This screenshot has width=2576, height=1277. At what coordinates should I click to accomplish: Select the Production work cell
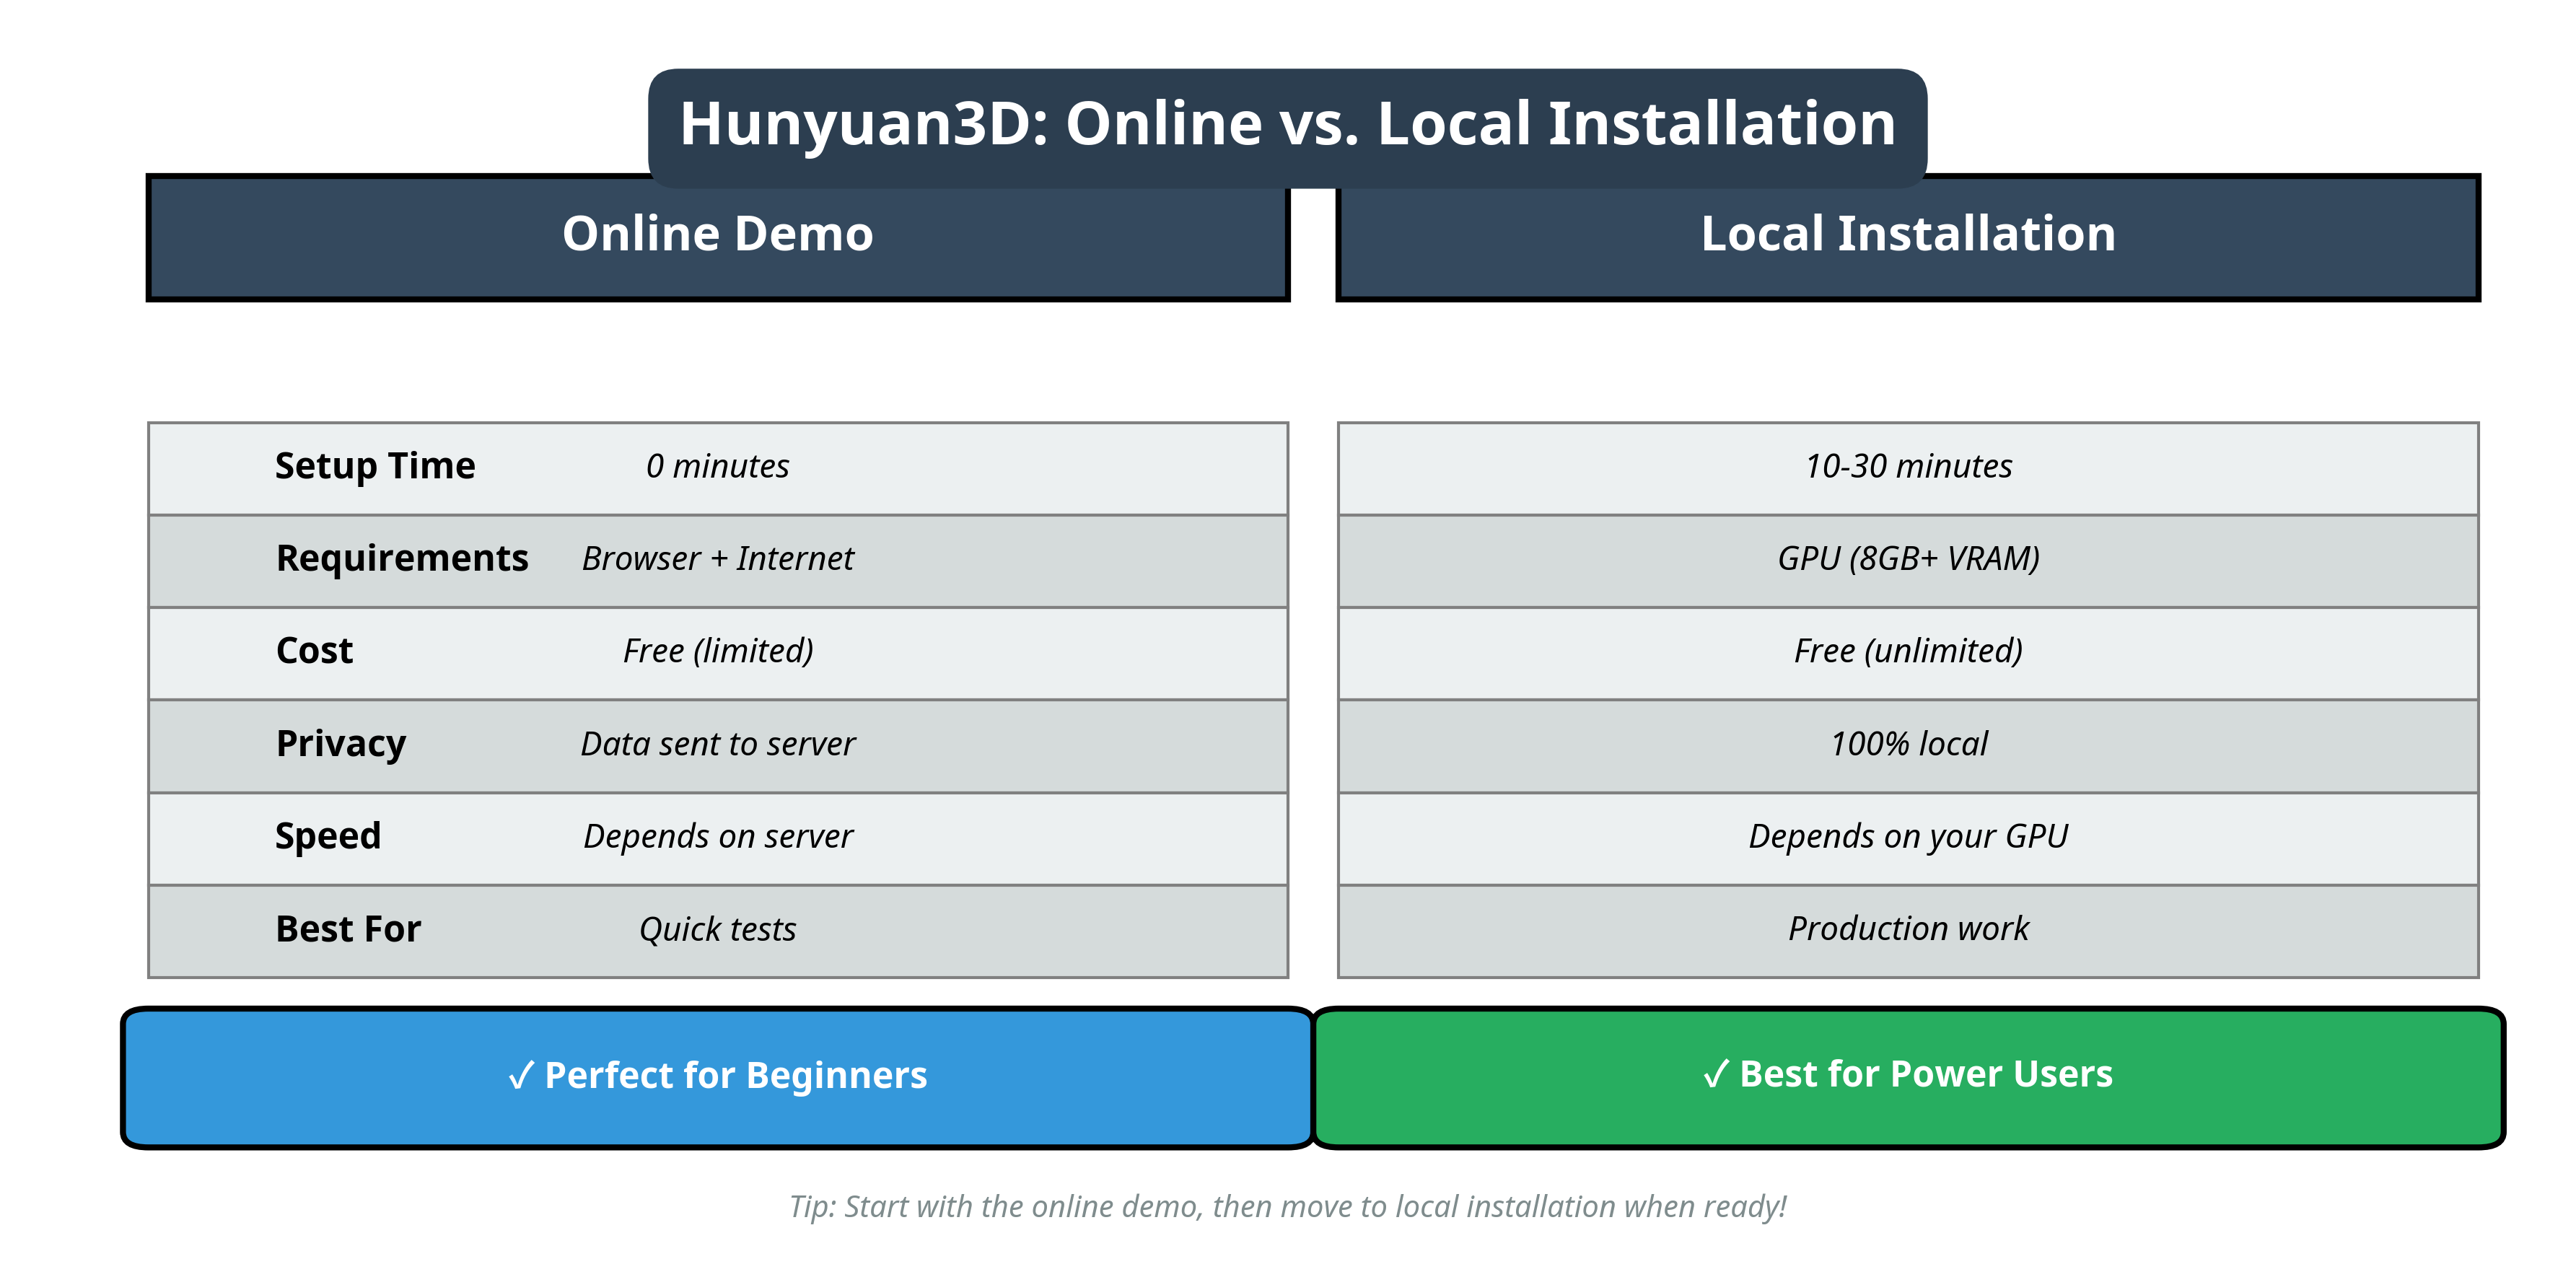[1908, 929]
